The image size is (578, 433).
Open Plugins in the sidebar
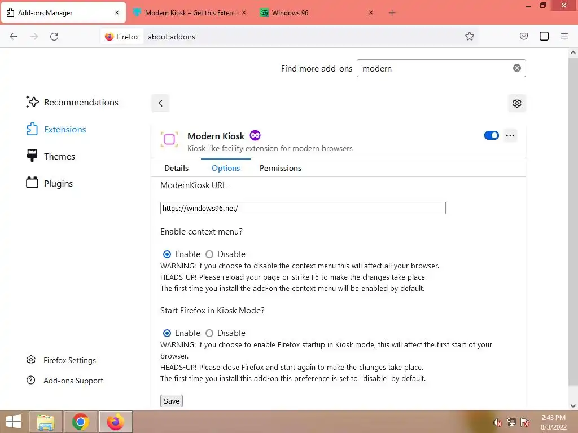[50, 183]
